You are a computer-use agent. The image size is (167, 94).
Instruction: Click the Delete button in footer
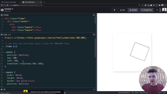click(x=136, y=93)
